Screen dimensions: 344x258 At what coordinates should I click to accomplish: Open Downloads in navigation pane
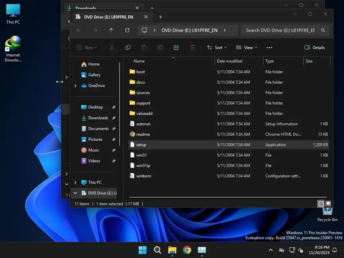point(98,118)
